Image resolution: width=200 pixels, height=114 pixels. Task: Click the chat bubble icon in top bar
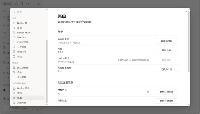point(17,4)
